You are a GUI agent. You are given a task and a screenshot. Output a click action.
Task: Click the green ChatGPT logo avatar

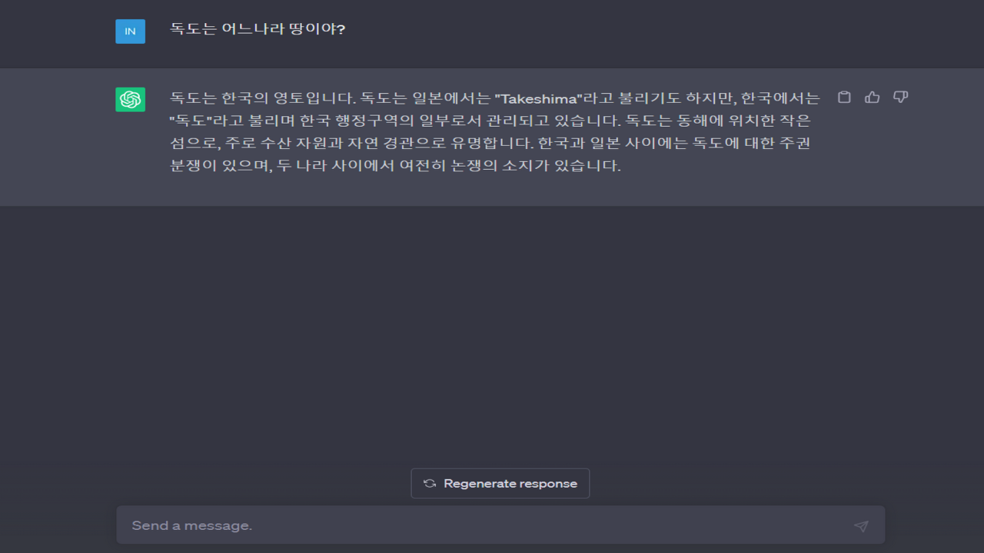(130, 99)
